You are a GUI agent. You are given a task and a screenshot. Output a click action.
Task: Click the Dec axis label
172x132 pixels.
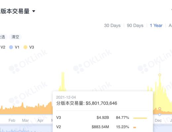pyautogui.click(x=158, y=120)
